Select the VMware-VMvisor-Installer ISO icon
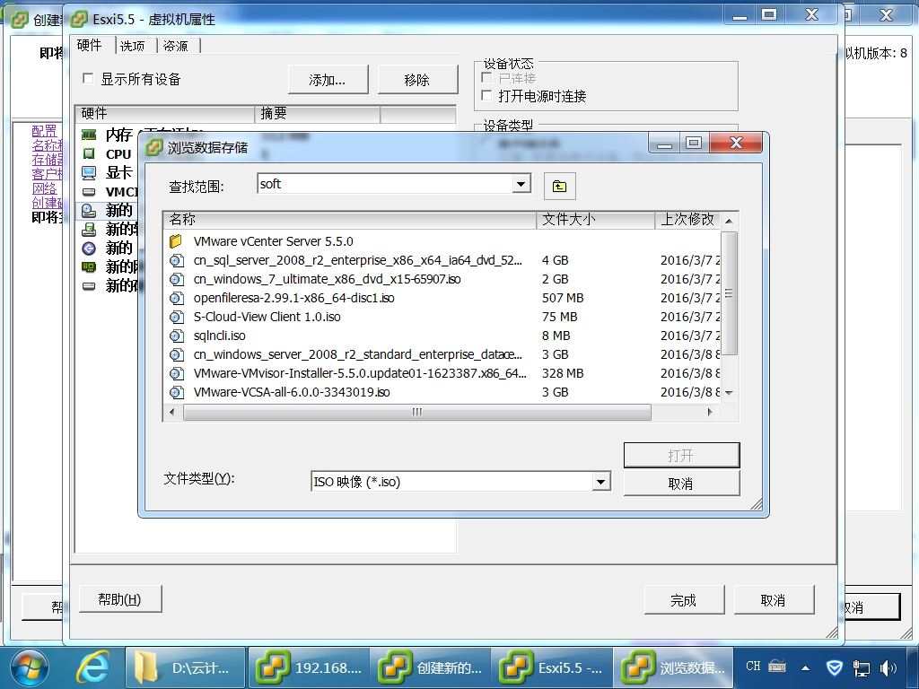Screen dimensions: 919x689 click(177, 373)
